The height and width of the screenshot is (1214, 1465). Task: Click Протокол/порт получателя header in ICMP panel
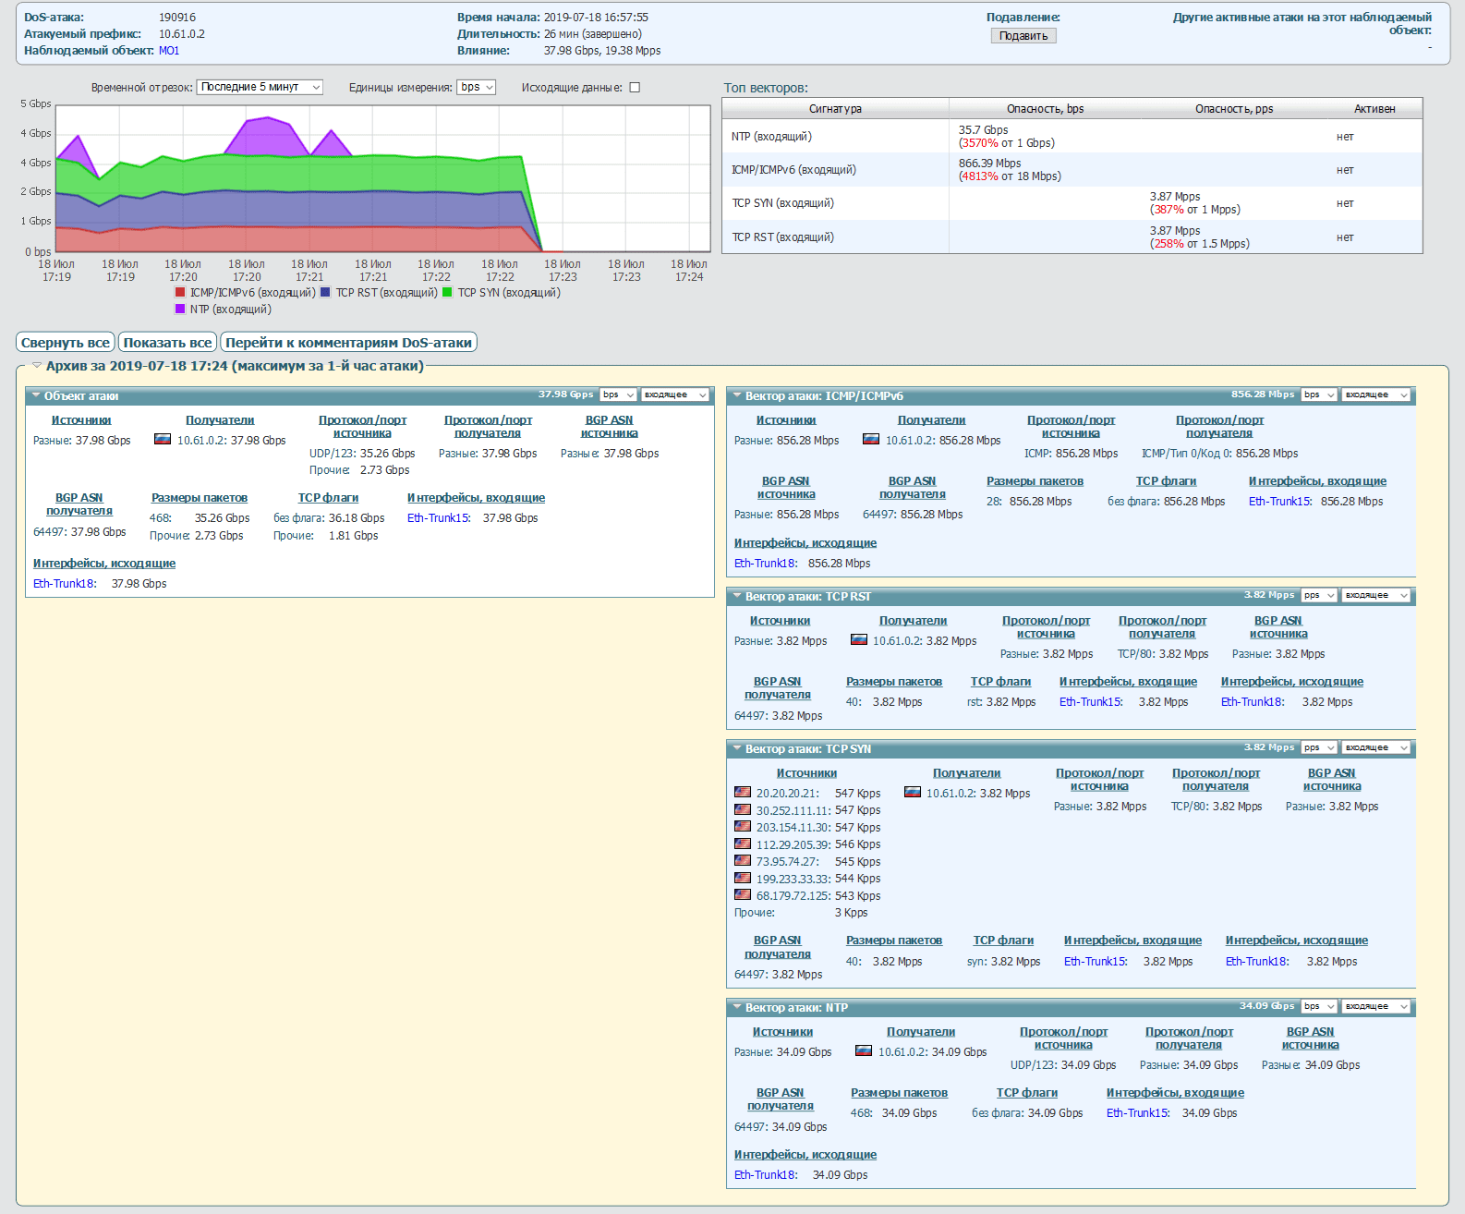(1219, 427)
